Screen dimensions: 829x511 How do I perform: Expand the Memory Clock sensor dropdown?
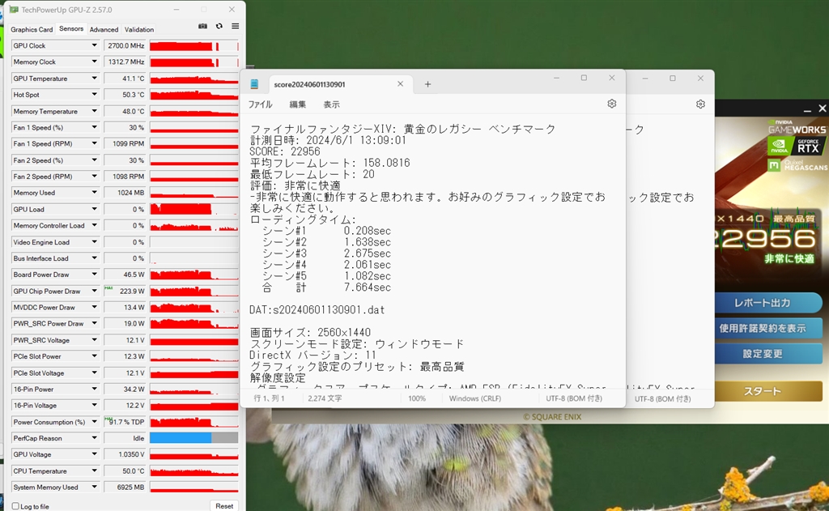tap(94, 62)
